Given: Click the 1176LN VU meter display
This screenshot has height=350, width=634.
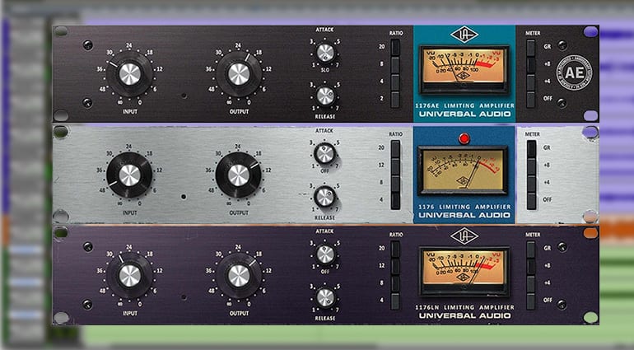Looking at the screenshot, I should [x=464, y=271].
